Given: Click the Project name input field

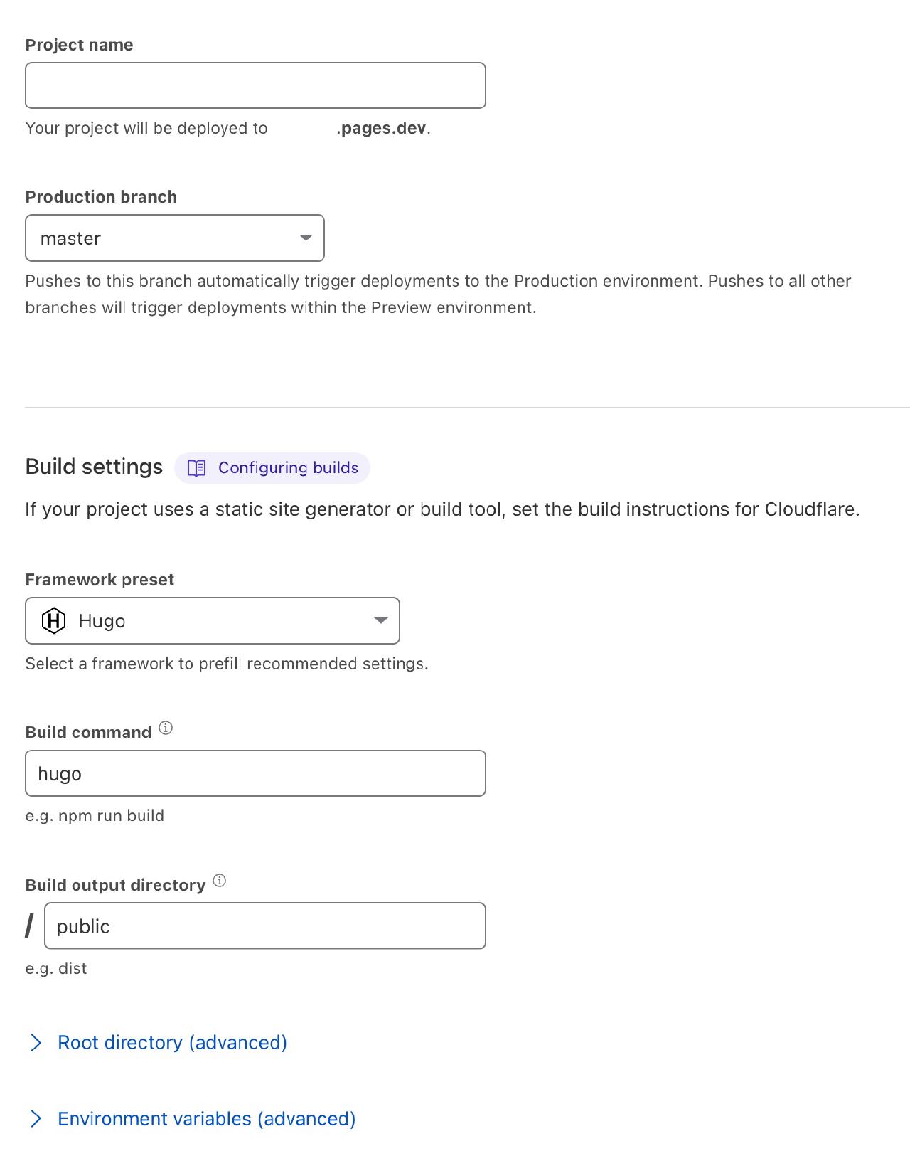Looking at the screenshot, I should (x=255, y=85).
